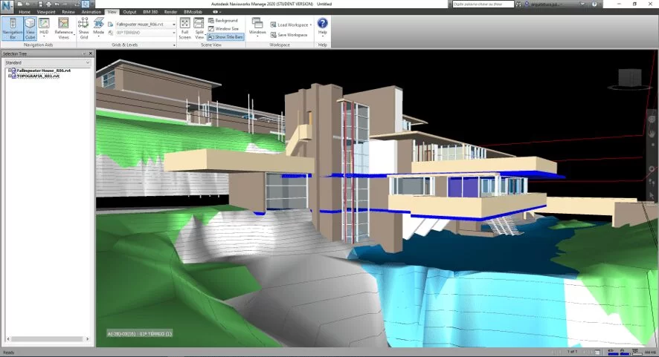This screenshot has height=357, width=659.
Task: Expand Grids & Levels panel launcher arrow
Action: (x=174, y=45)
